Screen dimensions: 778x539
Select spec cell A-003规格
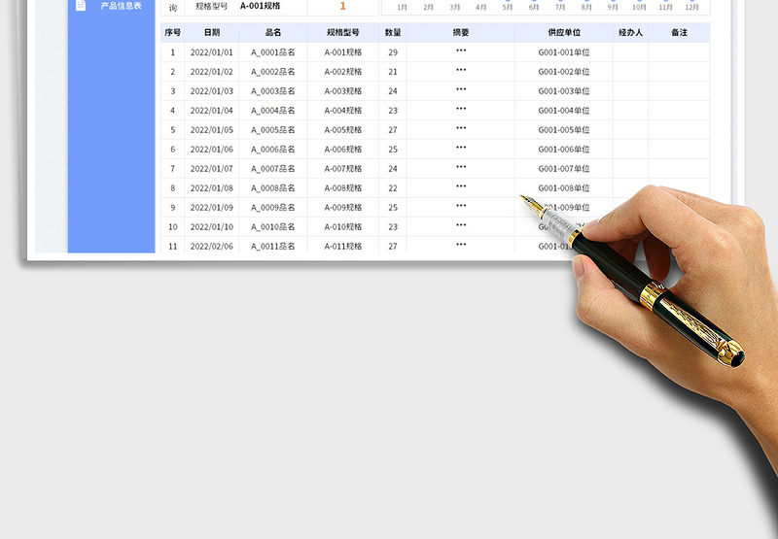click(x=343, y=91)
